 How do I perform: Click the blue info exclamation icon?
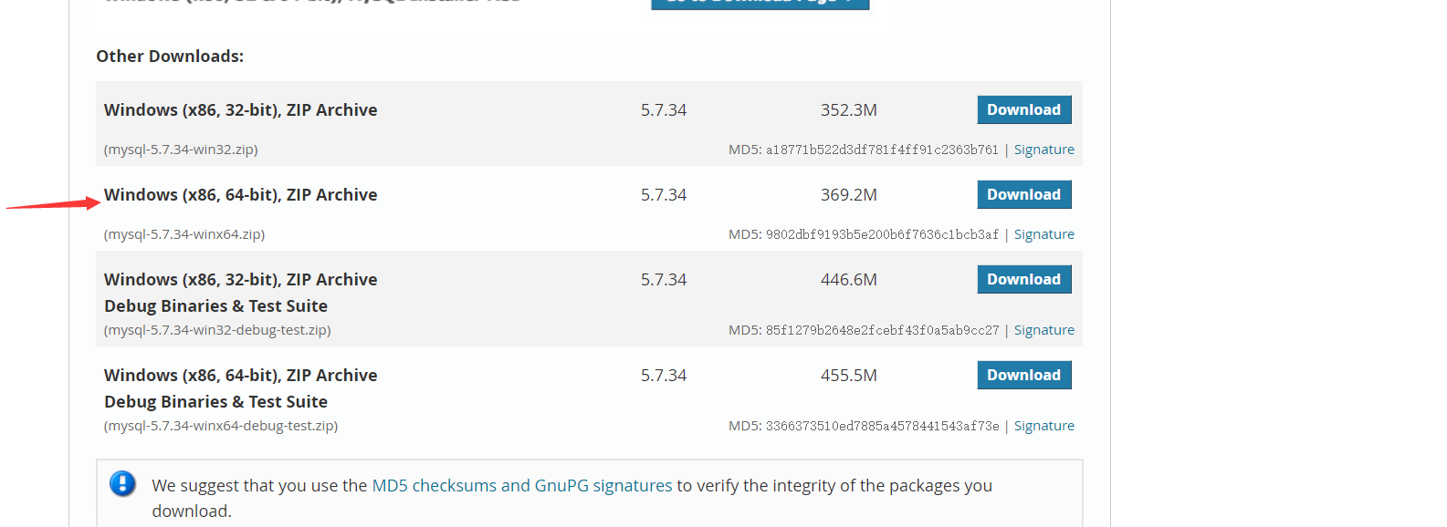[x=122, y=483]
